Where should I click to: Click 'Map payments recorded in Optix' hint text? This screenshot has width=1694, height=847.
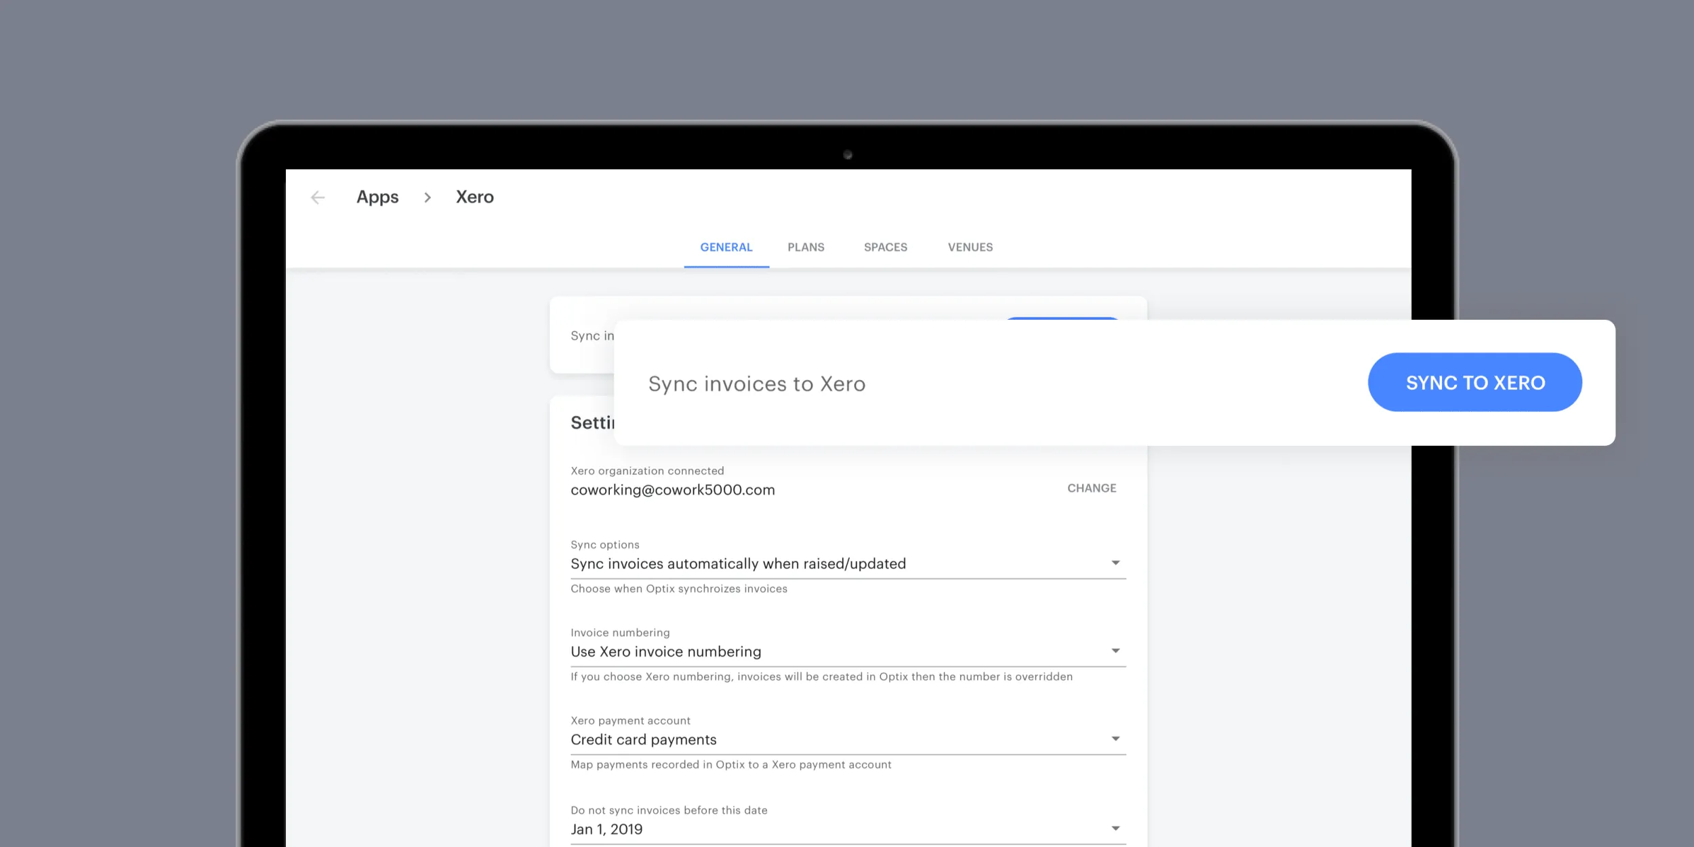[731, 765]
